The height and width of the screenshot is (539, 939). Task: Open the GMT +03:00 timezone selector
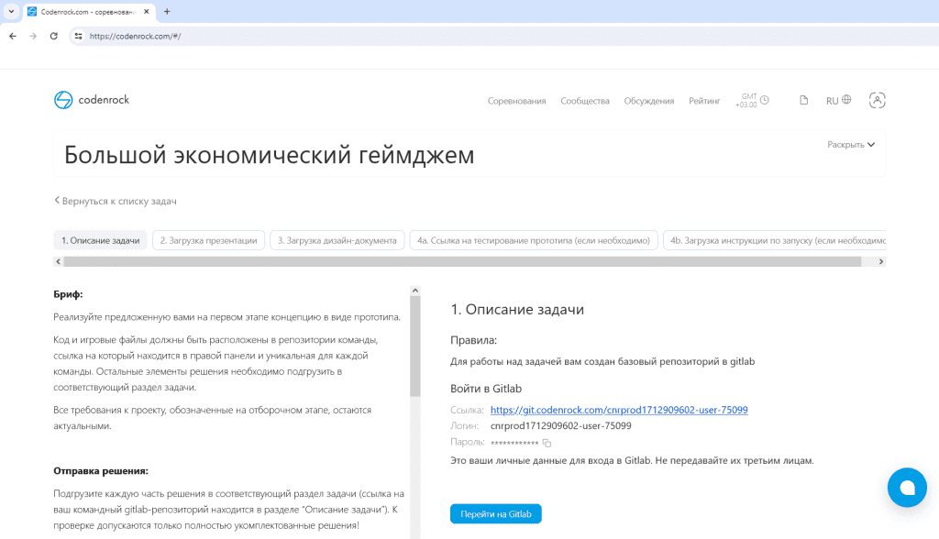coord(754,101)
